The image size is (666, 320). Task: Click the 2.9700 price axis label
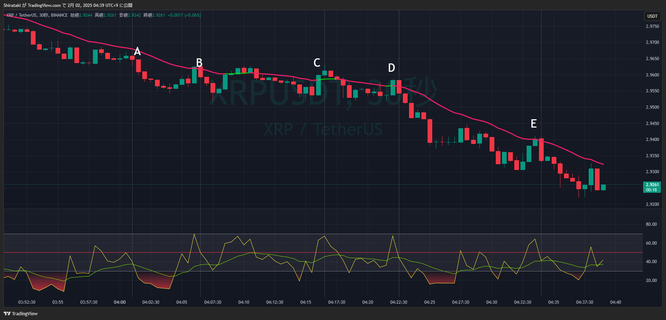pyautogui.click(x=652, y=42)
